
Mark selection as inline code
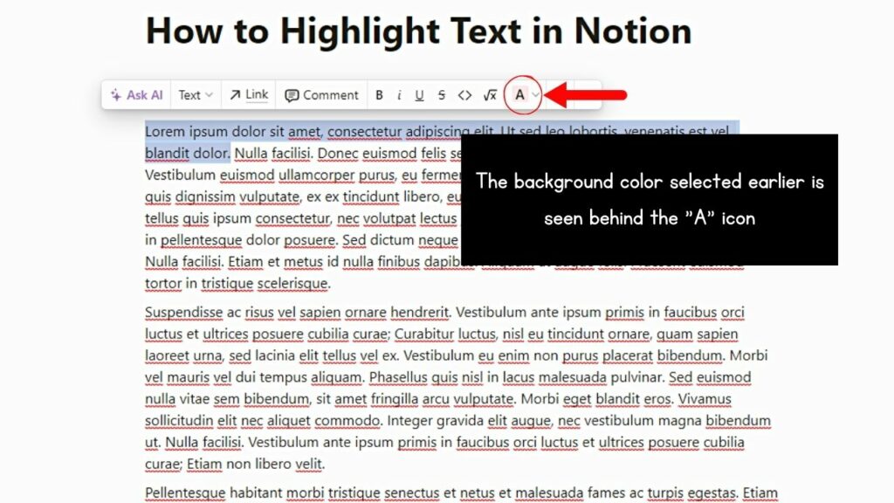(464, 95)
